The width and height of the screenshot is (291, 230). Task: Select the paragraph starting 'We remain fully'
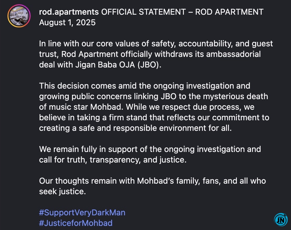click(x=150, y=154)
